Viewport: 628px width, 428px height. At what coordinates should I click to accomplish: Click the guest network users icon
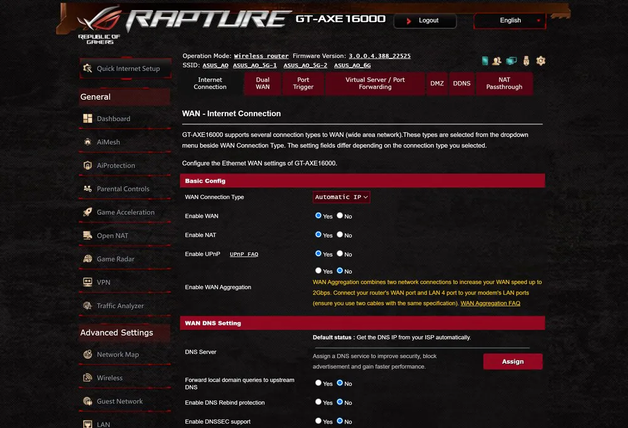coord(497,61)
